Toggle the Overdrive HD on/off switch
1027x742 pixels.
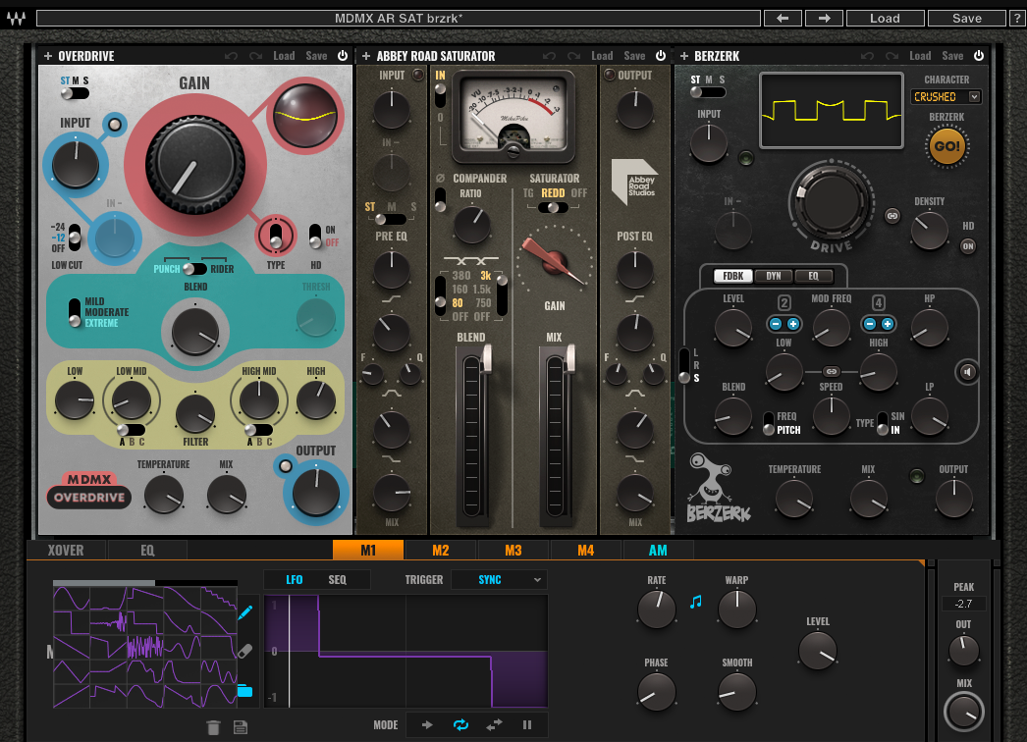314,237
